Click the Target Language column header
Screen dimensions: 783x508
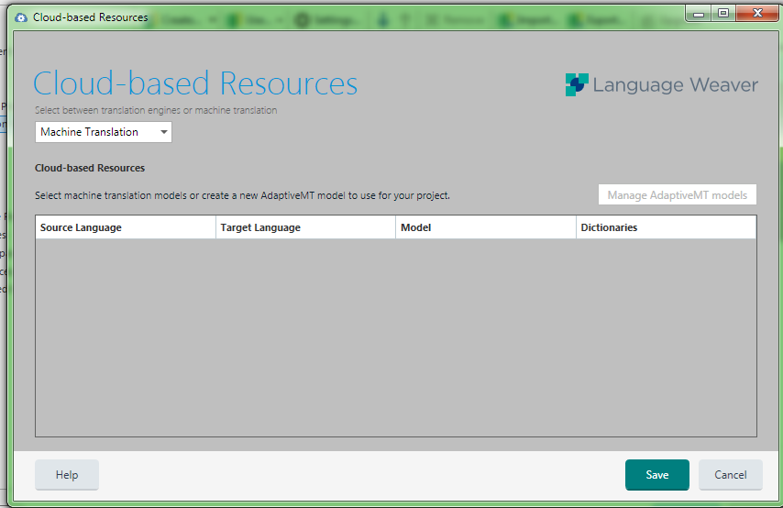pos(305,227)
